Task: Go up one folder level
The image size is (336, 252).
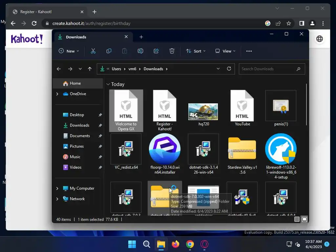Action: coord(90,69)
